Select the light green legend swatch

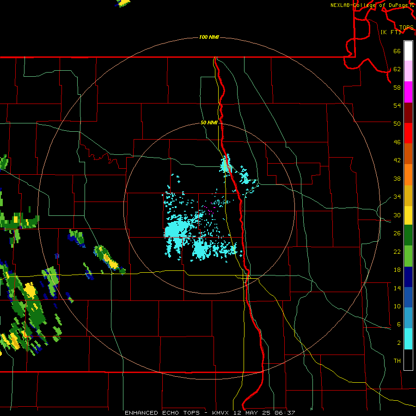click(x=408, y=256)
